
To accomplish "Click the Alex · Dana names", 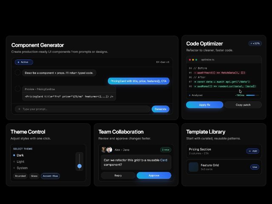I will 122,150.
